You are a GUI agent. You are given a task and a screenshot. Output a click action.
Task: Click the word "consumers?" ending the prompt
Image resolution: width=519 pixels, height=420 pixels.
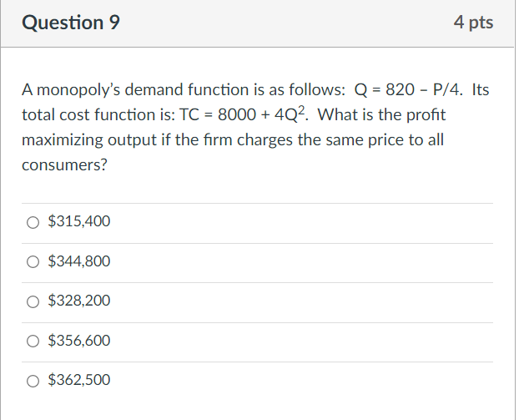(64, 165)
